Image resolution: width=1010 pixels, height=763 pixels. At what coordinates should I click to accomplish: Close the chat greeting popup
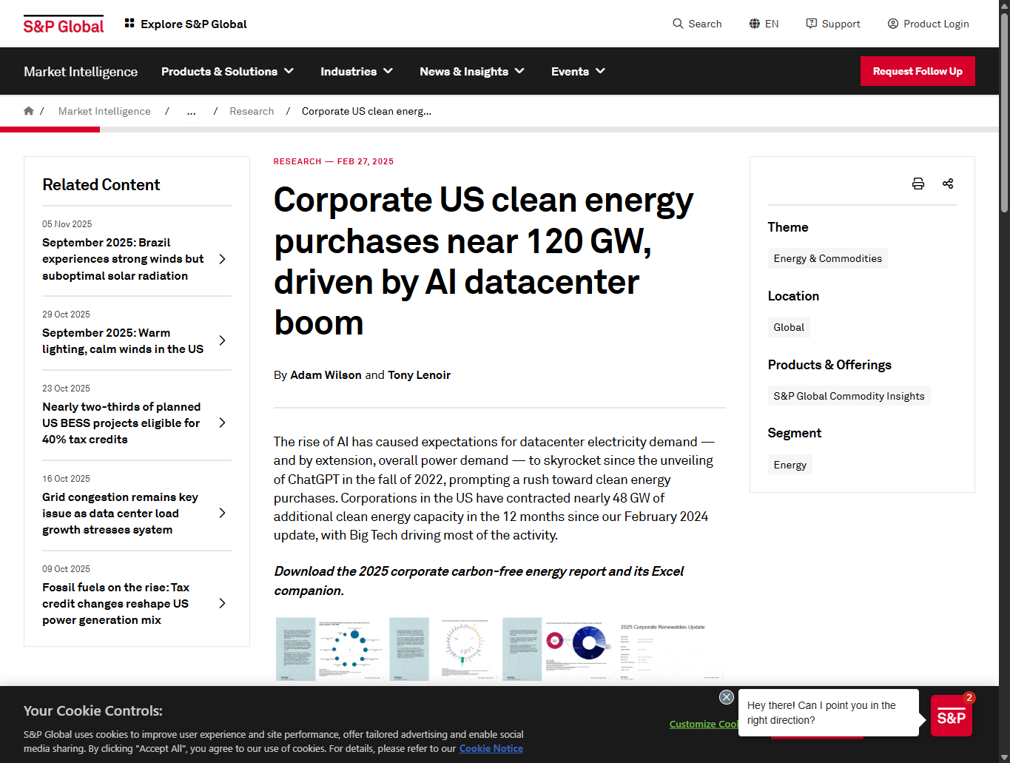727,697
